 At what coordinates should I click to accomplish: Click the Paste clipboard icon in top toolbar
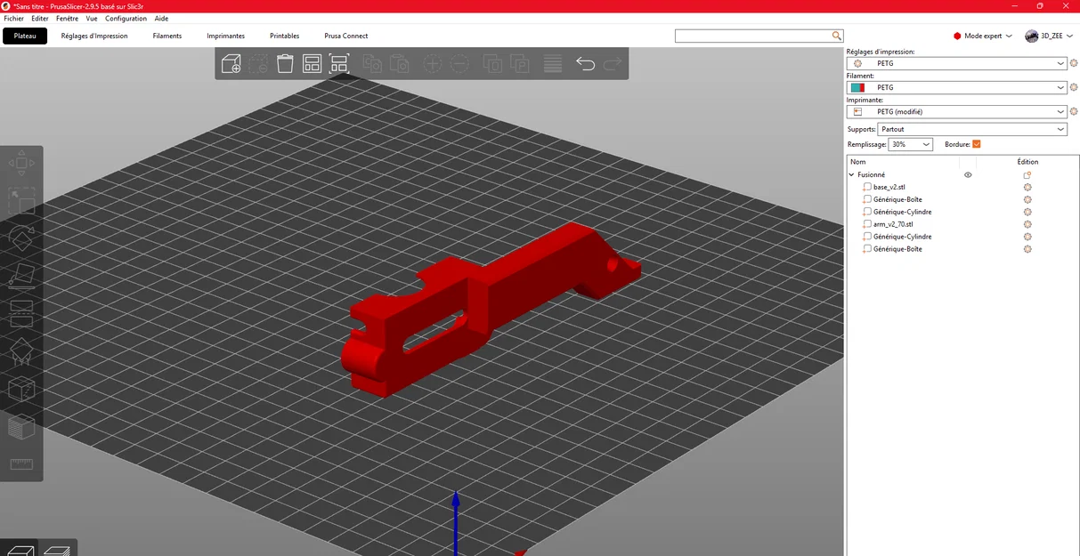[x=400, y=63]
